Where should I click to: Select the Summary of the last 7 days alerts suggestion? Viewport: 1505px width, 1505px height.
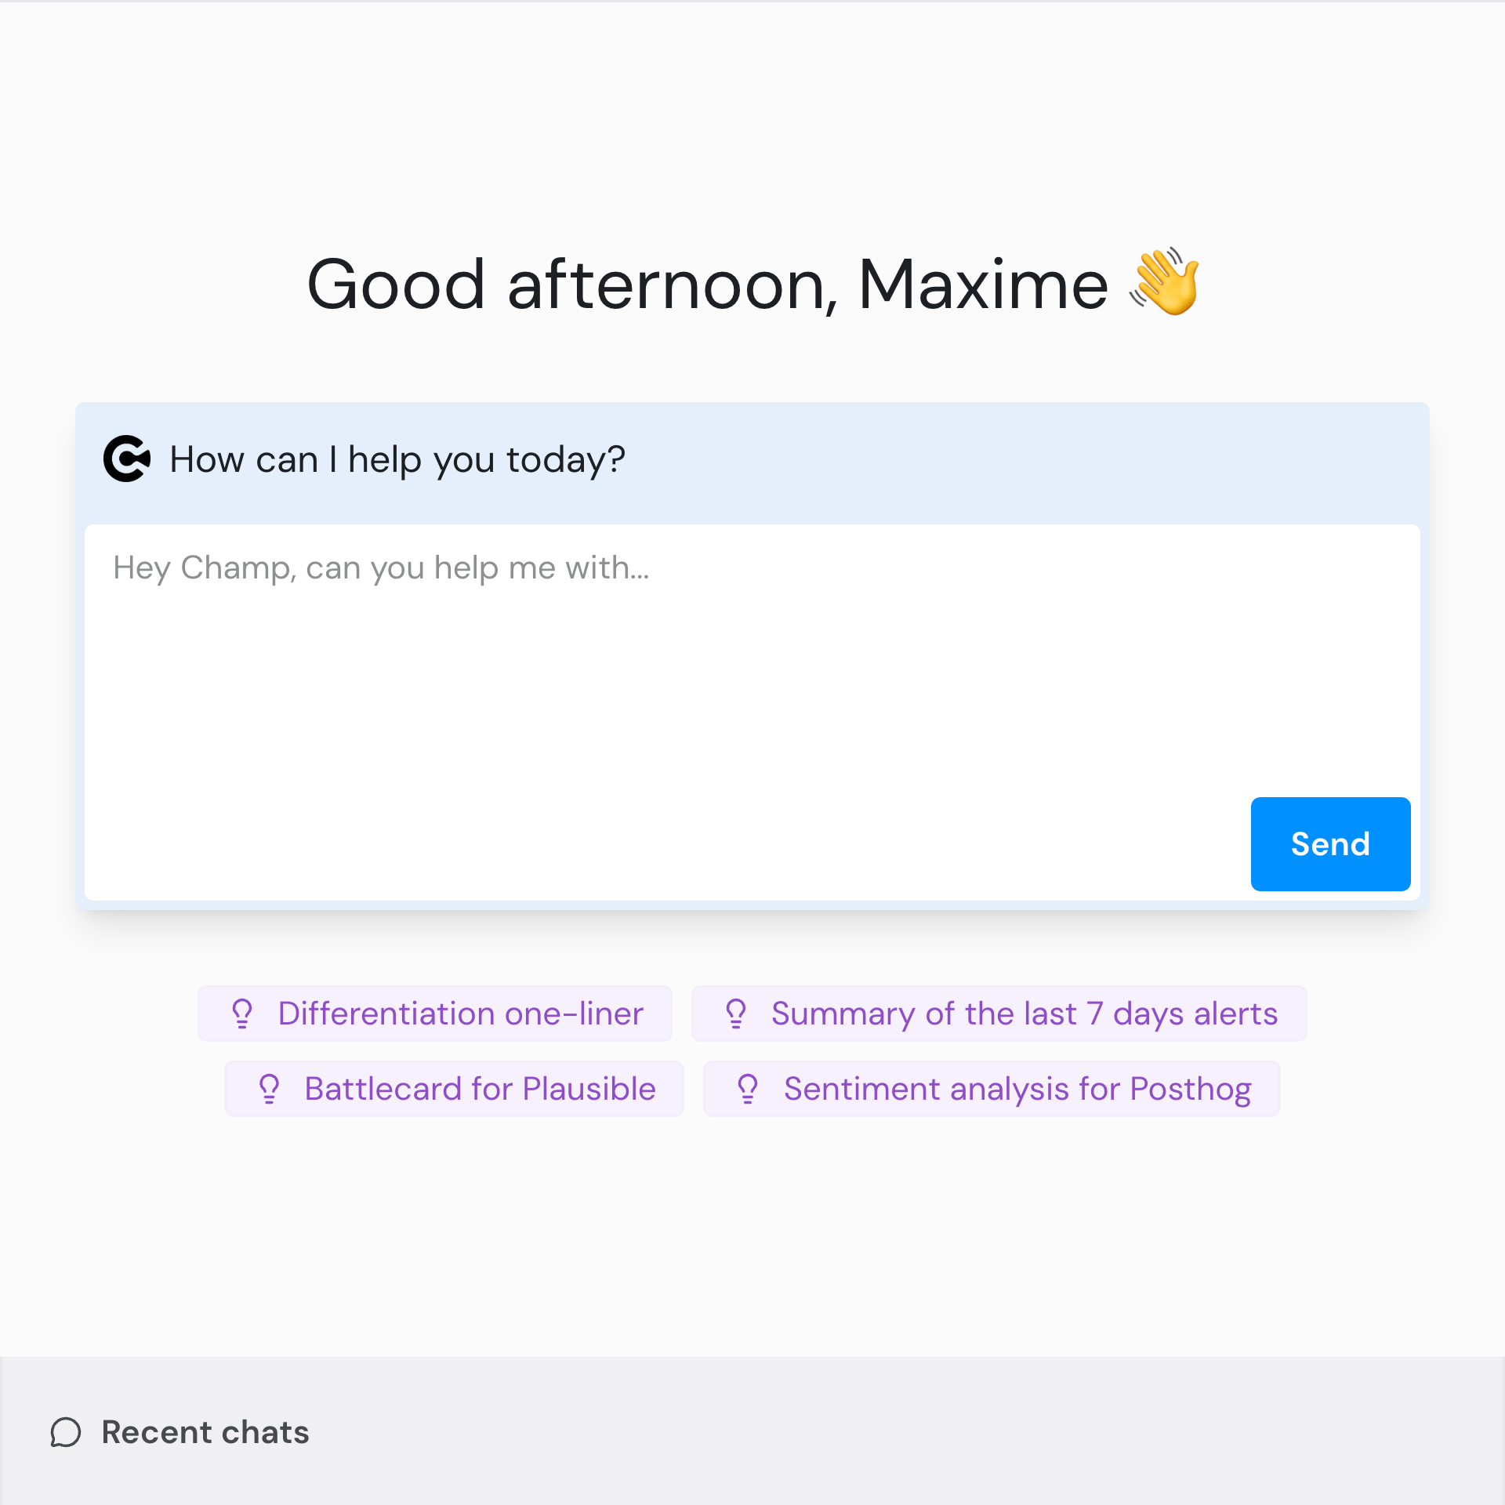click(x=1024, y=1014)
